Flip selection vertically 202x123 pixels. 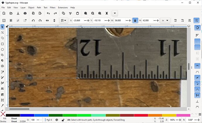coord(54,21)
